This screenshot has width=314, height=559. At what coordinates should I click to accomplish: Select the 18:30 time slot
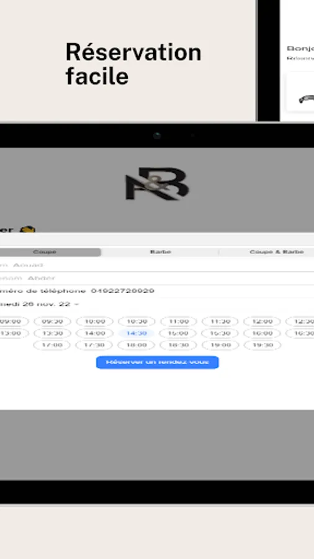point(178,345)
